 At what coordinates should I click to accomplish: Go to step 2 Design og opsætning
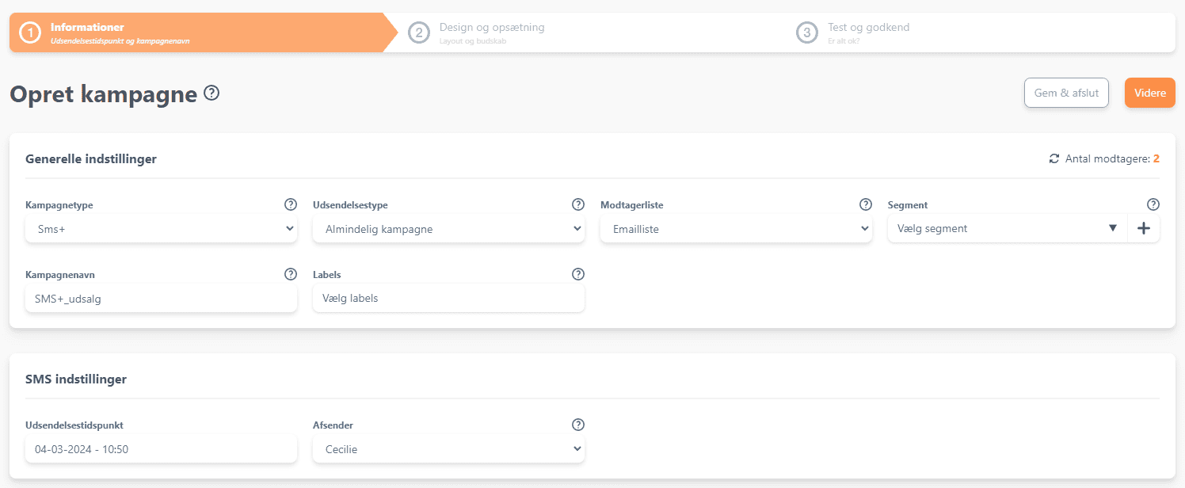coord(491,32)
